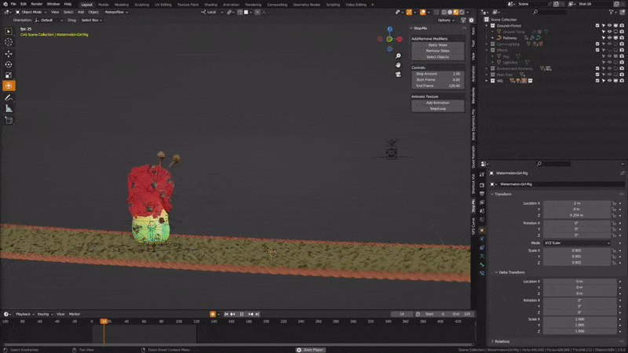Expand the WG collection
Image resolution: width=628 pixels, height=353 pixels.
coord(487,81)
